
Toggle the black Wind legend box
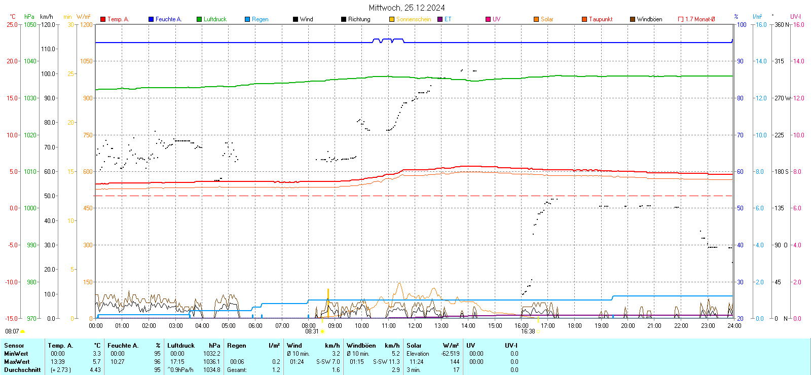[x=296, y=19]
